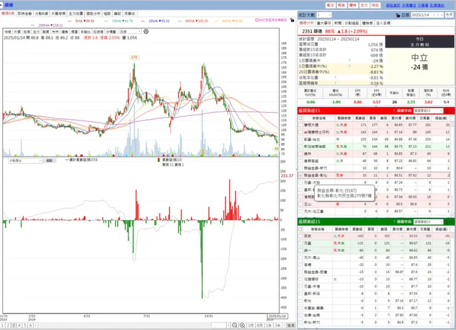The image size is (456, 330).
Task: Click the help icon for 區間周轉率
Action: click(x=335, y=83)
